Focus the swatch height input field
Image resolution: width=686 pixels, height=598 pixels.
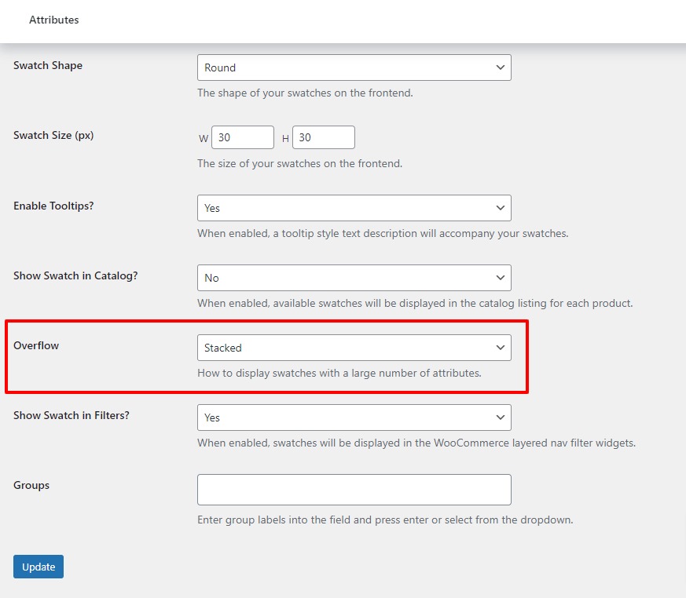pos(323,137)
